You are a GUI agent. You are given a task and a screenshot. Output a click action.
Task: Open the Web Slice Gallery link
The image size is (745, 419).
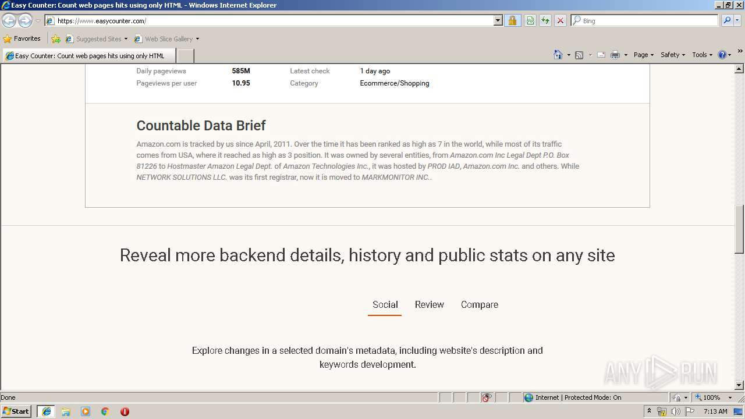click(166, 39)
